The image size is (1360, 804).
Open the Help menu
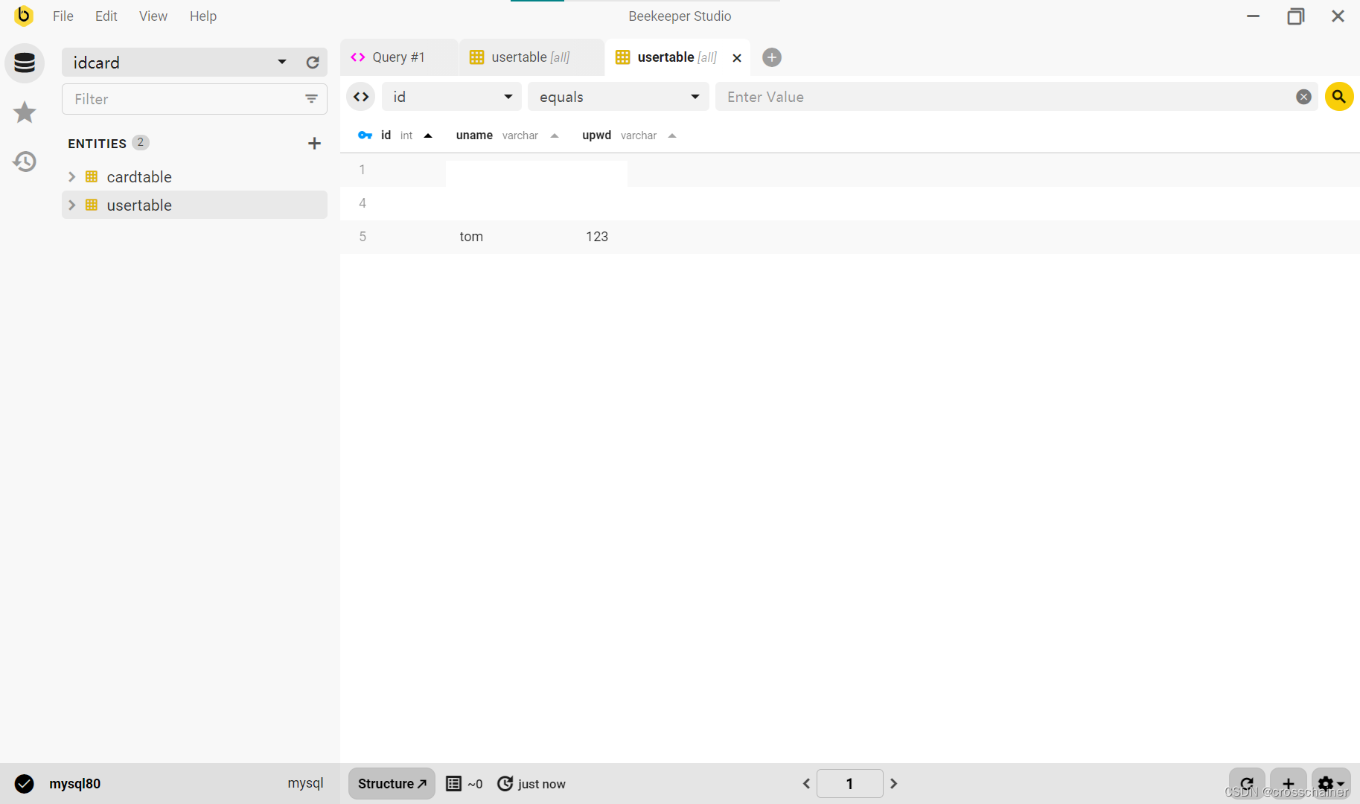[202, 16]
